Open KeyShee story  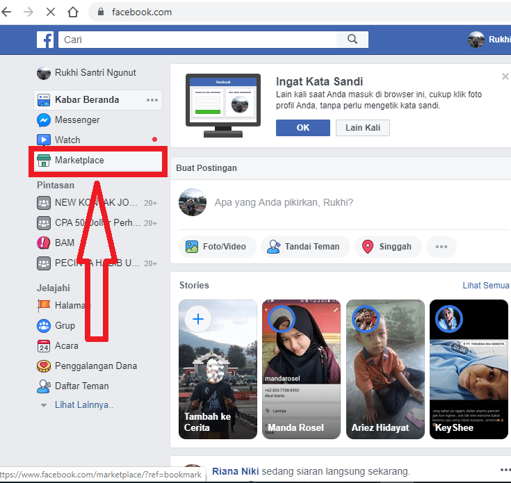pyautogui.click(x=469, y=369)
